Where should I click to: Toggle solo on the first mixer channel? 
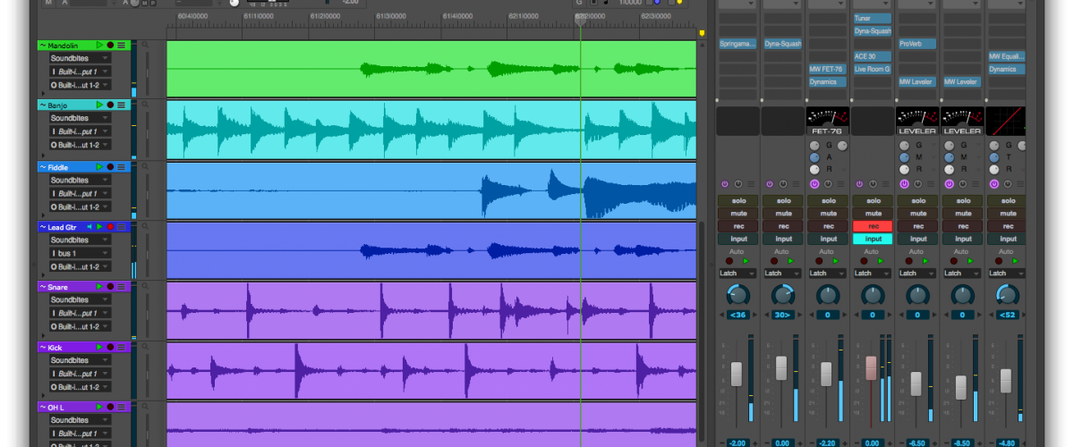(738, 201)
